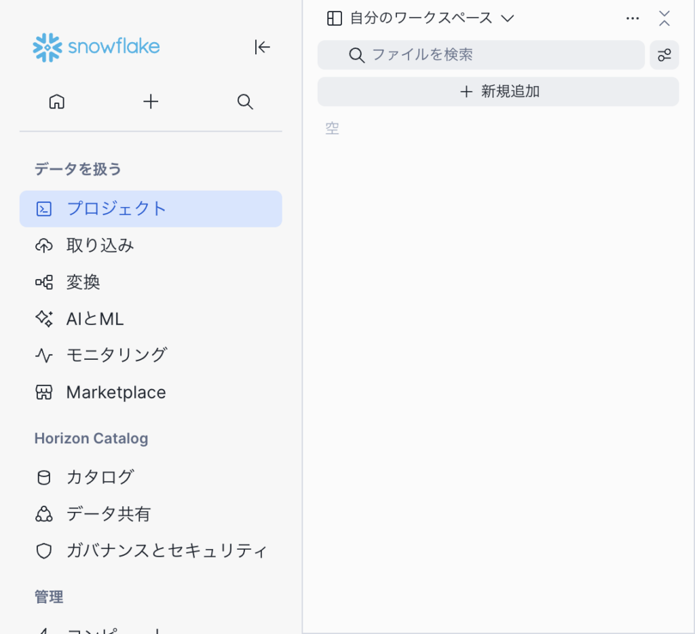Go to Home via house icon
This screenshot has width=695, height=634.
click(57, 102)
